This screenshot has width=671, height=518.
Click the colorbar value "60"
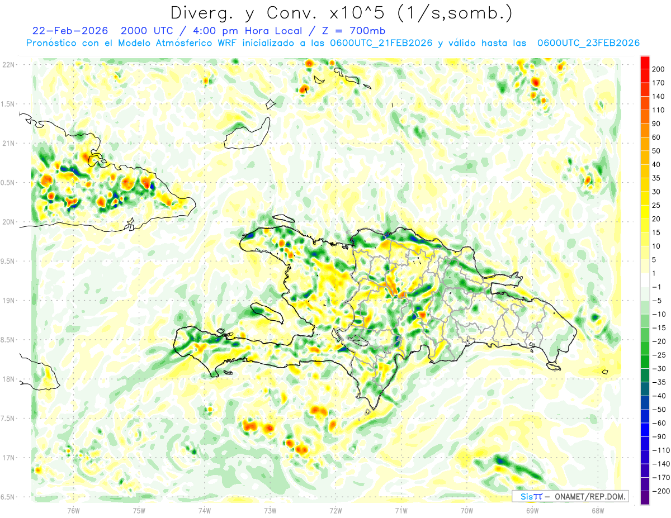[x=657, y=137]
